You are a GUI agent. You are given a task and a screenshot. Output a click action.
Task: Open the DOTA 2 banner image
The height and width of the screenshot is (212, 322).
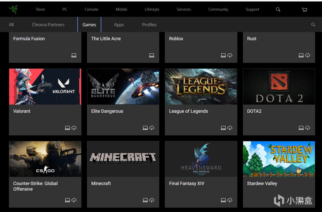pos(279,87)
